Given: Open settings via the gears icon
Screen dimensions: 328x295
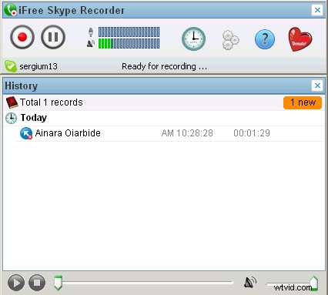Looking at the screenshot, I should click(x=230, y=39).
